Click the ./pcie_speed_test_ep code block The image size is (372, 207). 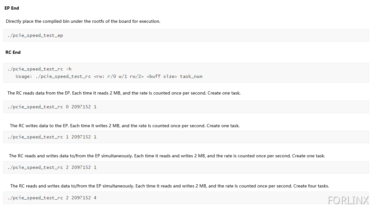pos(186,36)
